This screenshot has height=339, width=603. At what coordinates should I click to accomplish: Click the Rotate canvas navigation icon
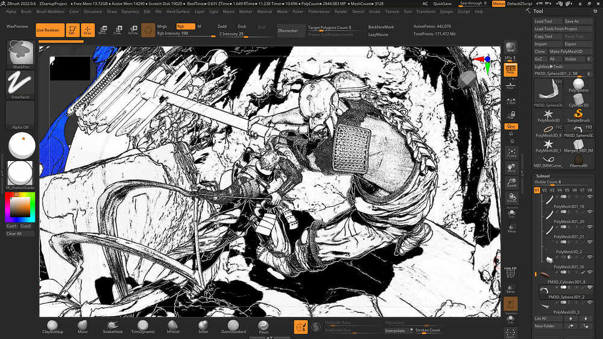pos(511,198)
